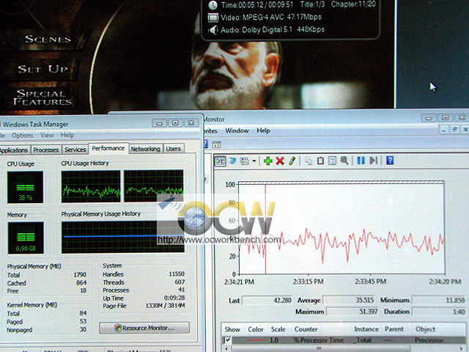Image resolution: width=469 pixels, height=352 pixels.
Task: Click Freeze Display pause icon
Action: click(361, 161)
